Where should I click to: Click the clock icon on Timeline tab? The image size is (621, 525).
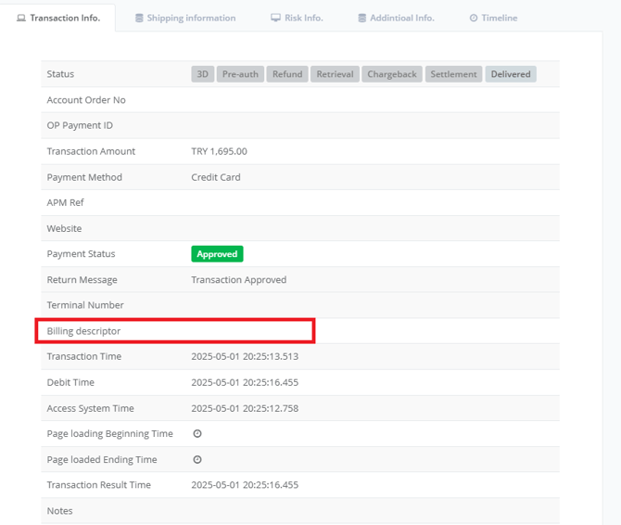[474, 18]
